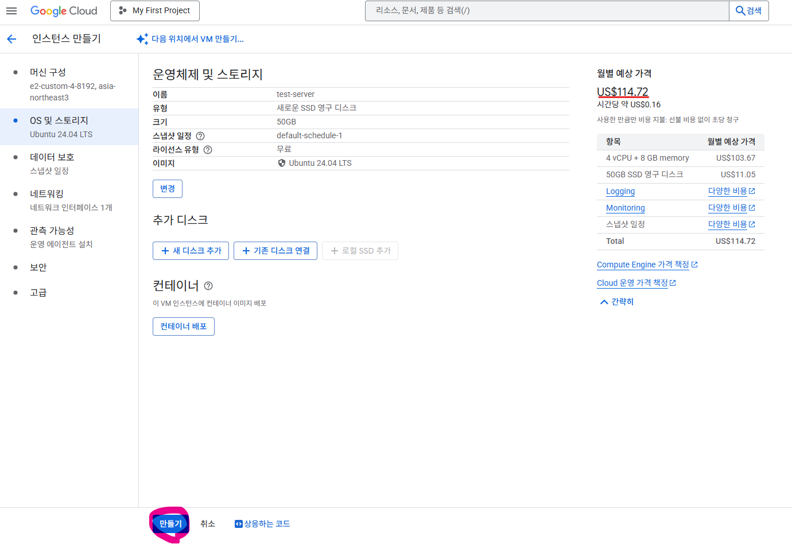Click the 4 vCPU + 8 GB memory row

(x=681, y=158)
